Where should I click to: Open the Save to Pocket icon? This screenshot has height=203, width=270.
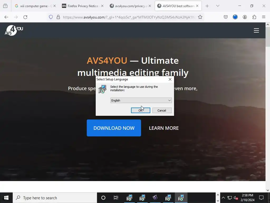[226, 17]
